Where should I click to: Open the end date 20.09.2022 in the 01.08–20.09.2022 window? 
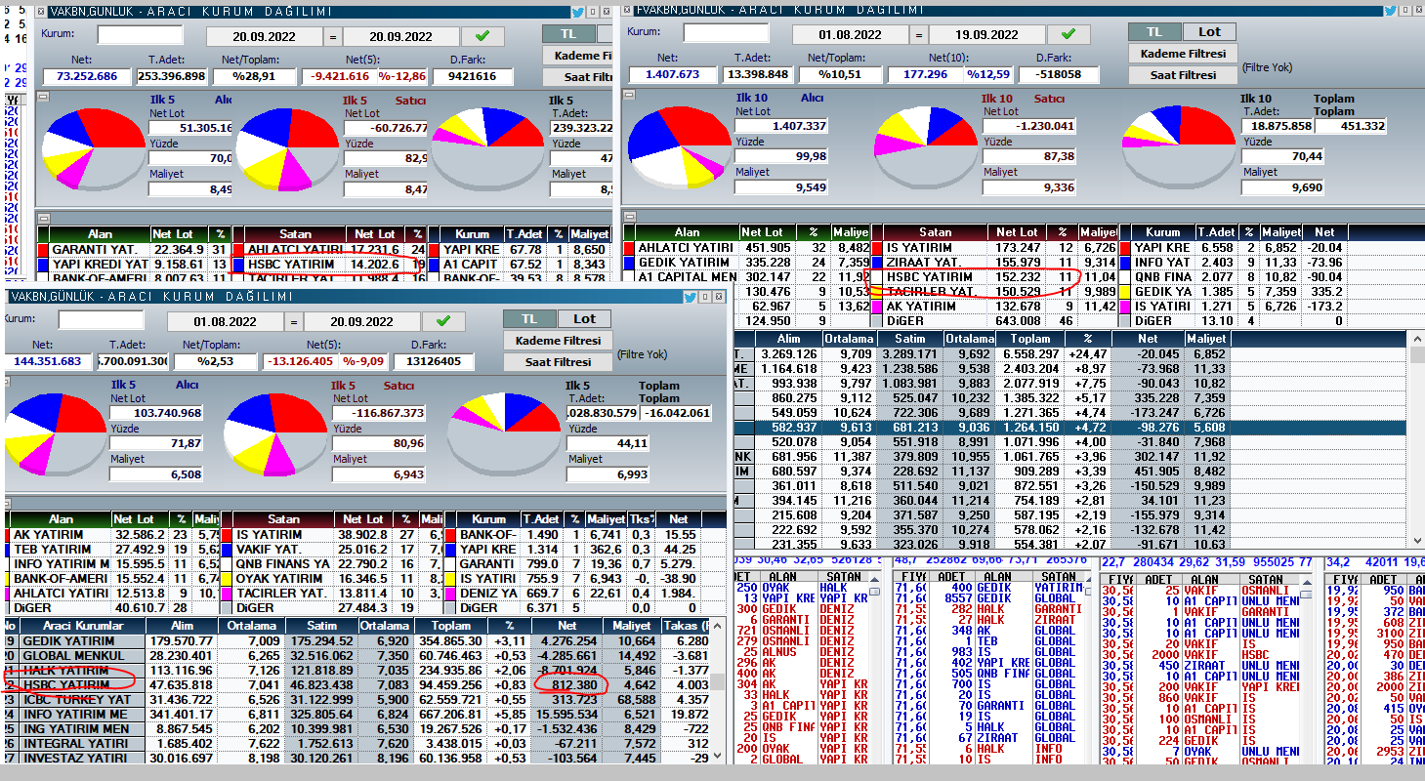click(x=362, y=321)
